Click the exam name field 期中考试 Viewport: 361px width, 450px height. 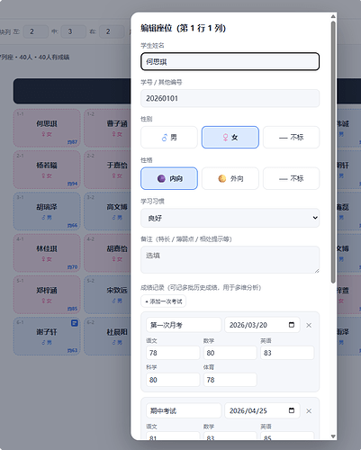(184, 410)
